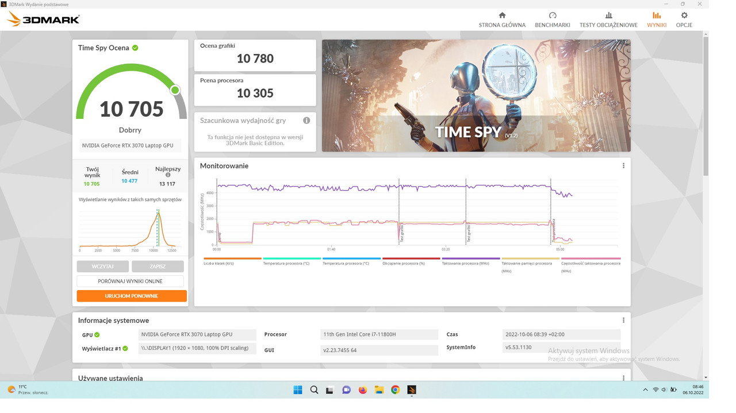The width and height of the screenshot is (736, 413).
Task: Click the Ocena grafiki score 10 780
Action: tap(255, 59)
